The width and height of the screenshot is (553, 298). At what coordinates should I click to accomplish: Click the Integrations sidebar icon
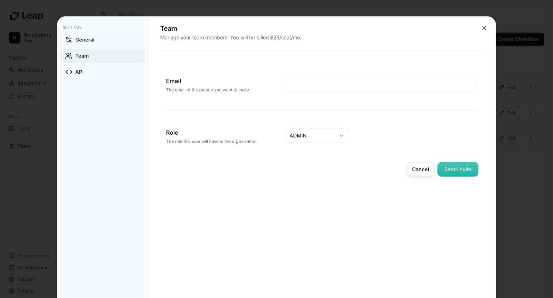tap(12, 83)
